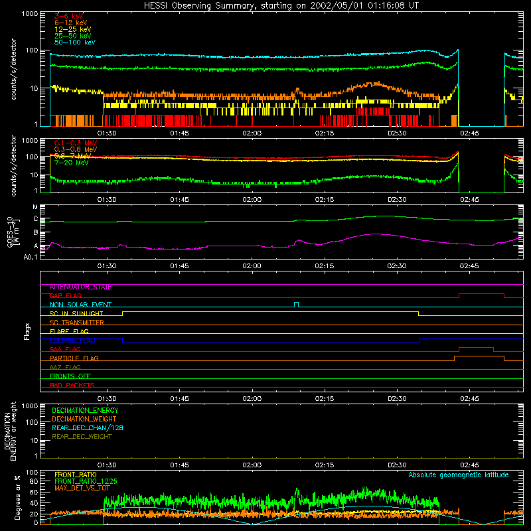Click the yellow FRONT_RATIO legend label
The width and height of the screenshot is (531, 531).
click(76, 475)
